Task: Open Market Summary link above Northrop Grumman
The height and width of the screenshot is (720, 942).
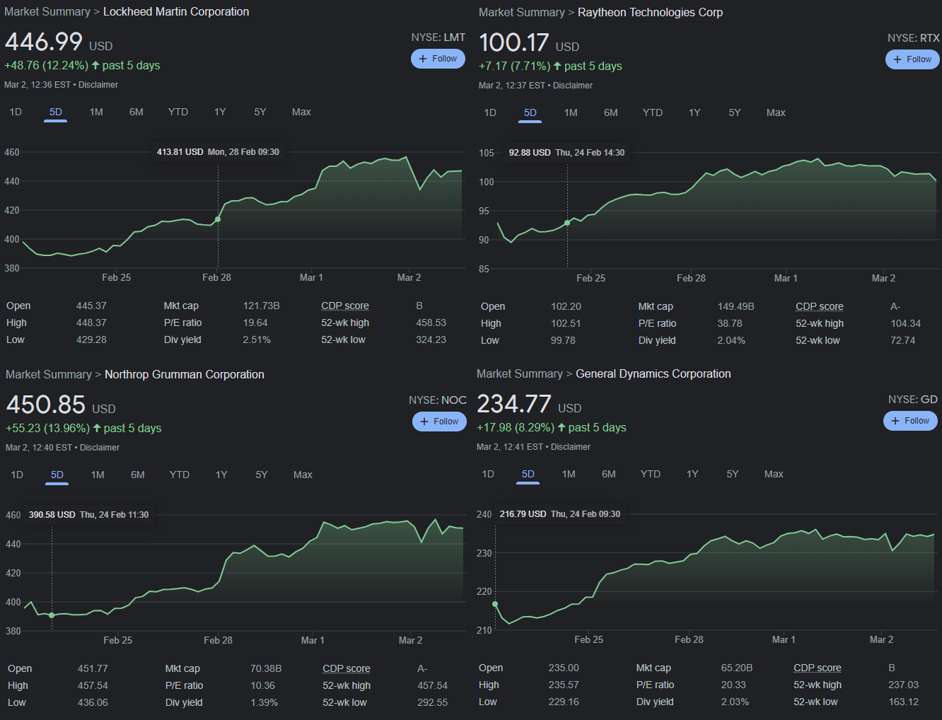Action: point(49,375)
